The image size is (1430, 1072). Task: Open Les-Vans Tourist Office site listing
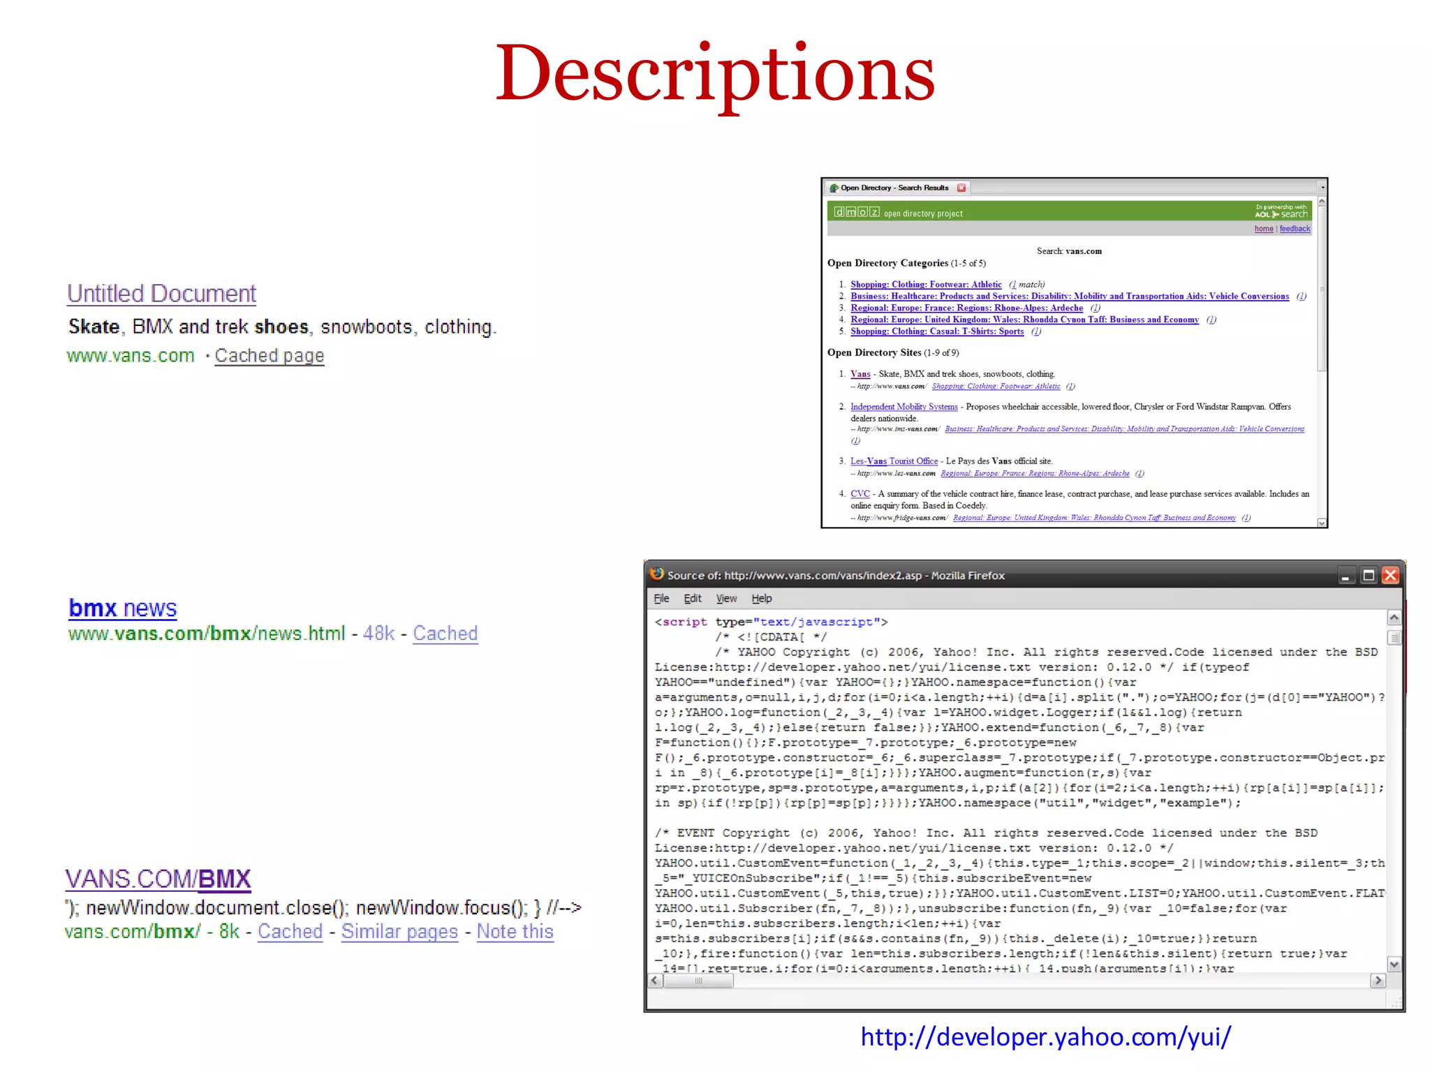point(894,461)
